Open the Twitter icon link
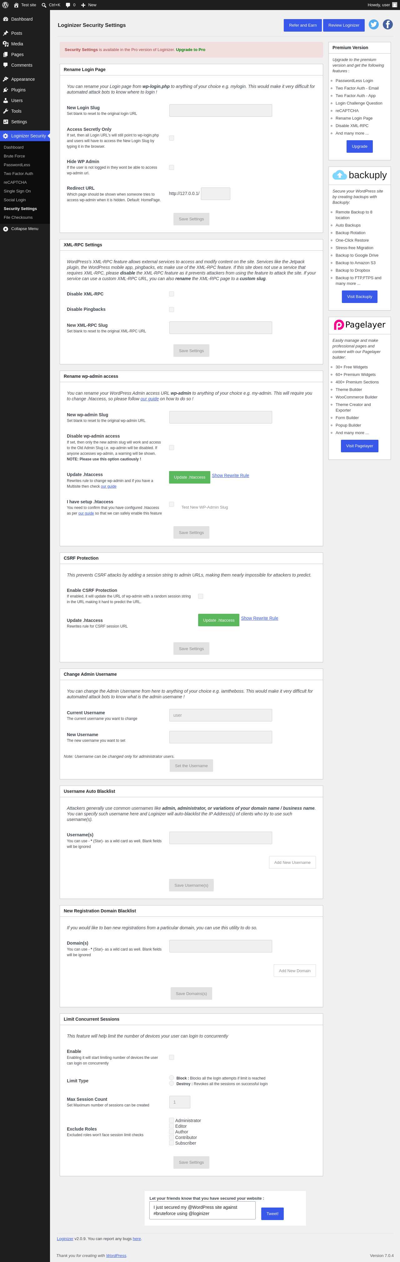The image size is (400, 1262). click(374, 24)
